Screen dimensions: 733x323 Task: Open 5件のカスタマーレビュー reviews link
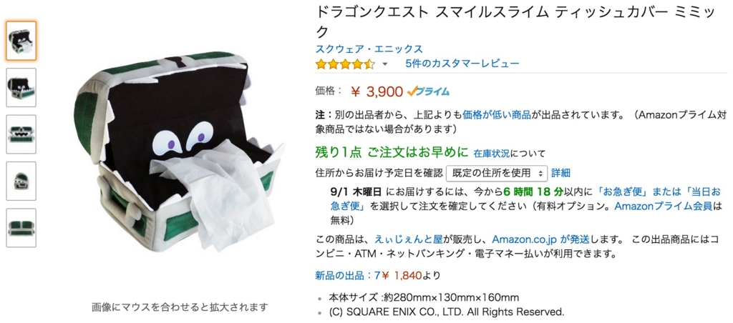(x=462, y=64)
